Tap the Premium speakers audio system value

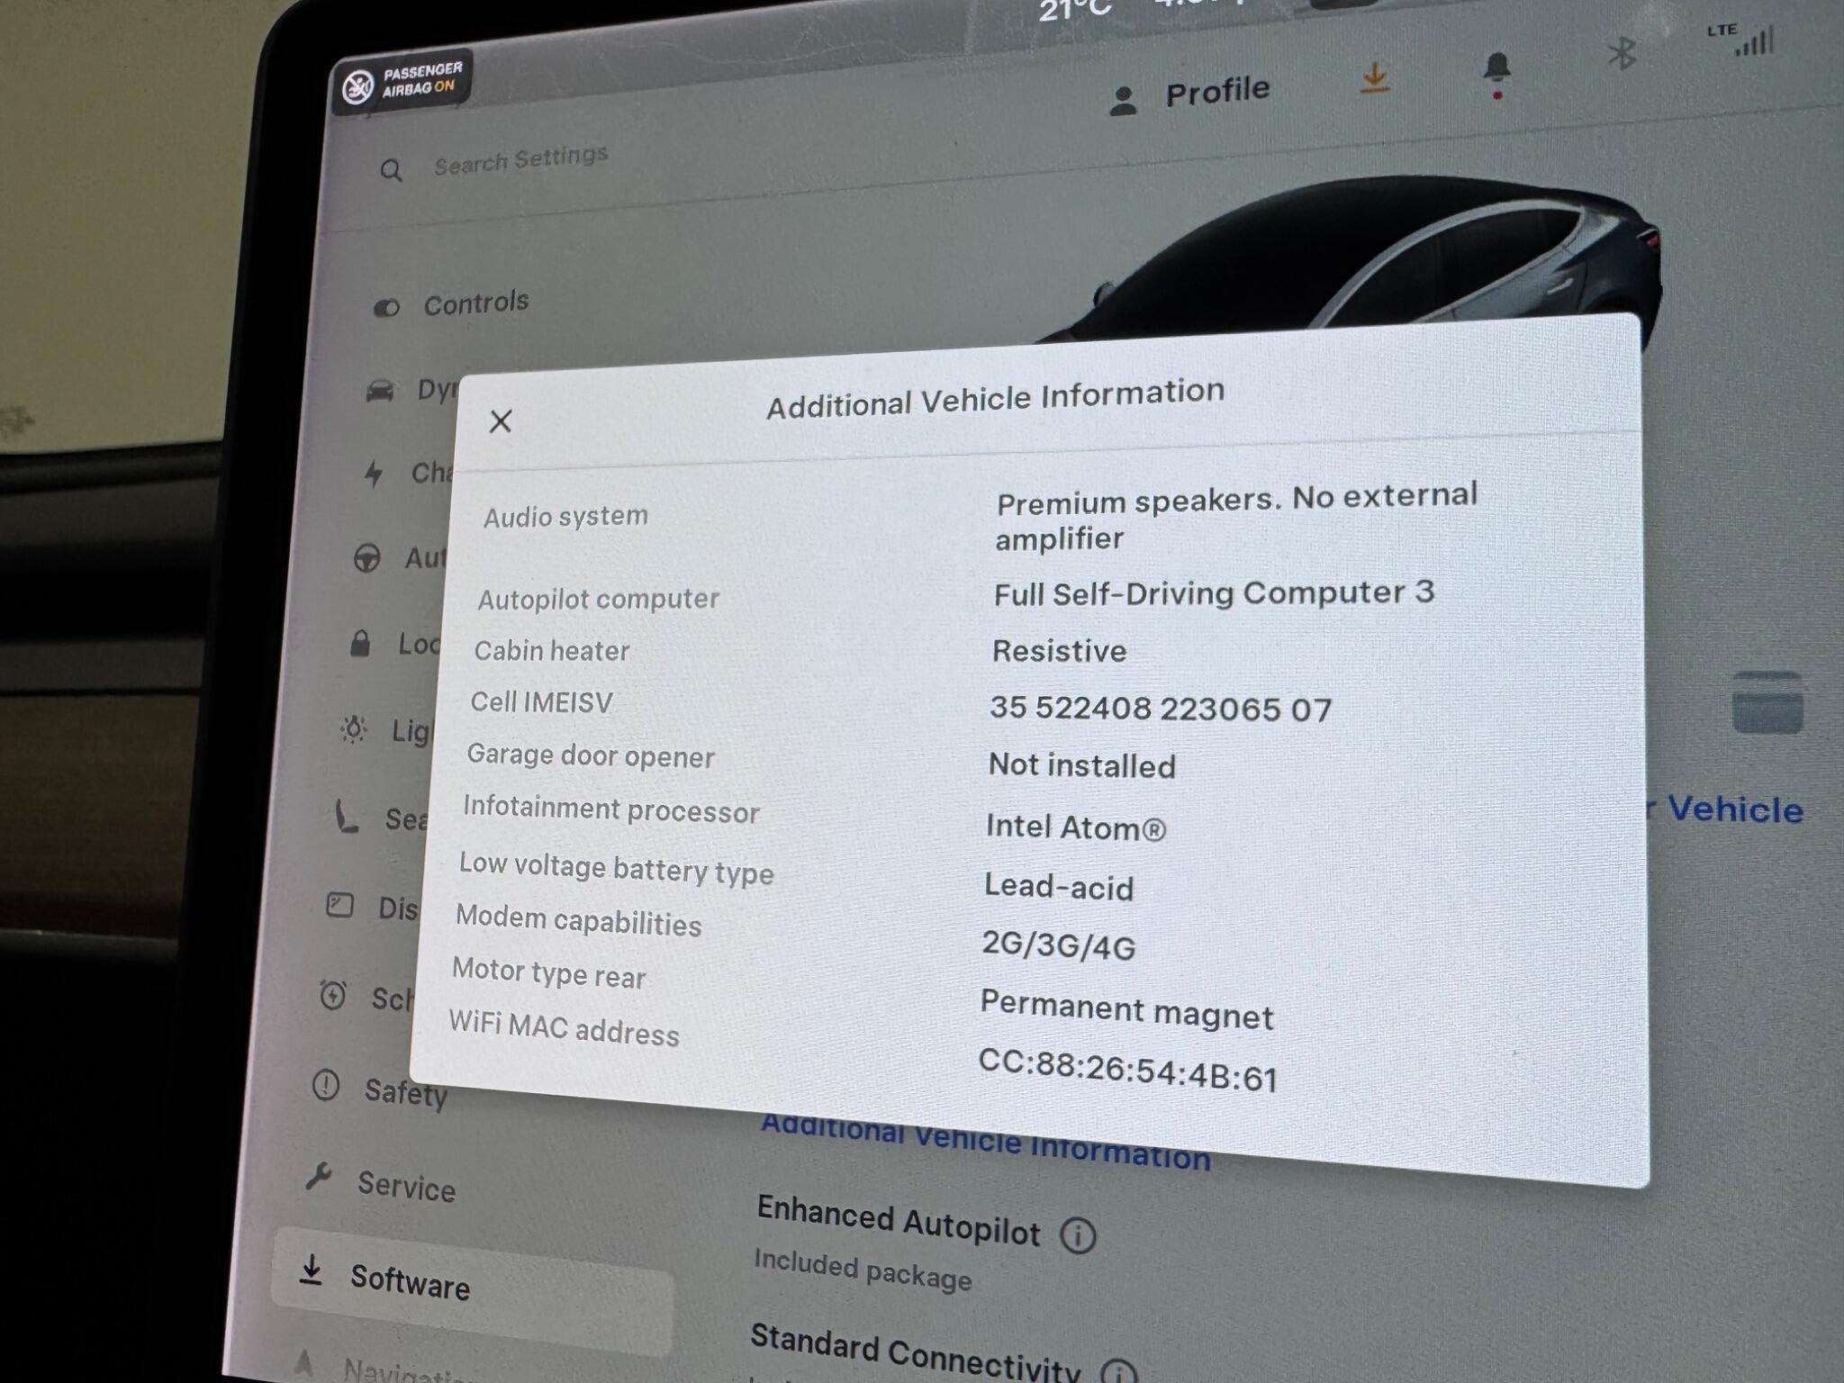pyautogui.click(x=1236, y=518)
